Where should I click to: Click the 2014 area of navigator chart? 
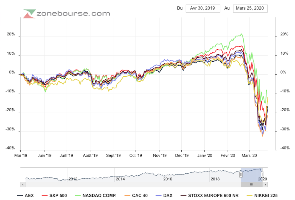click(x=120, y=176)
